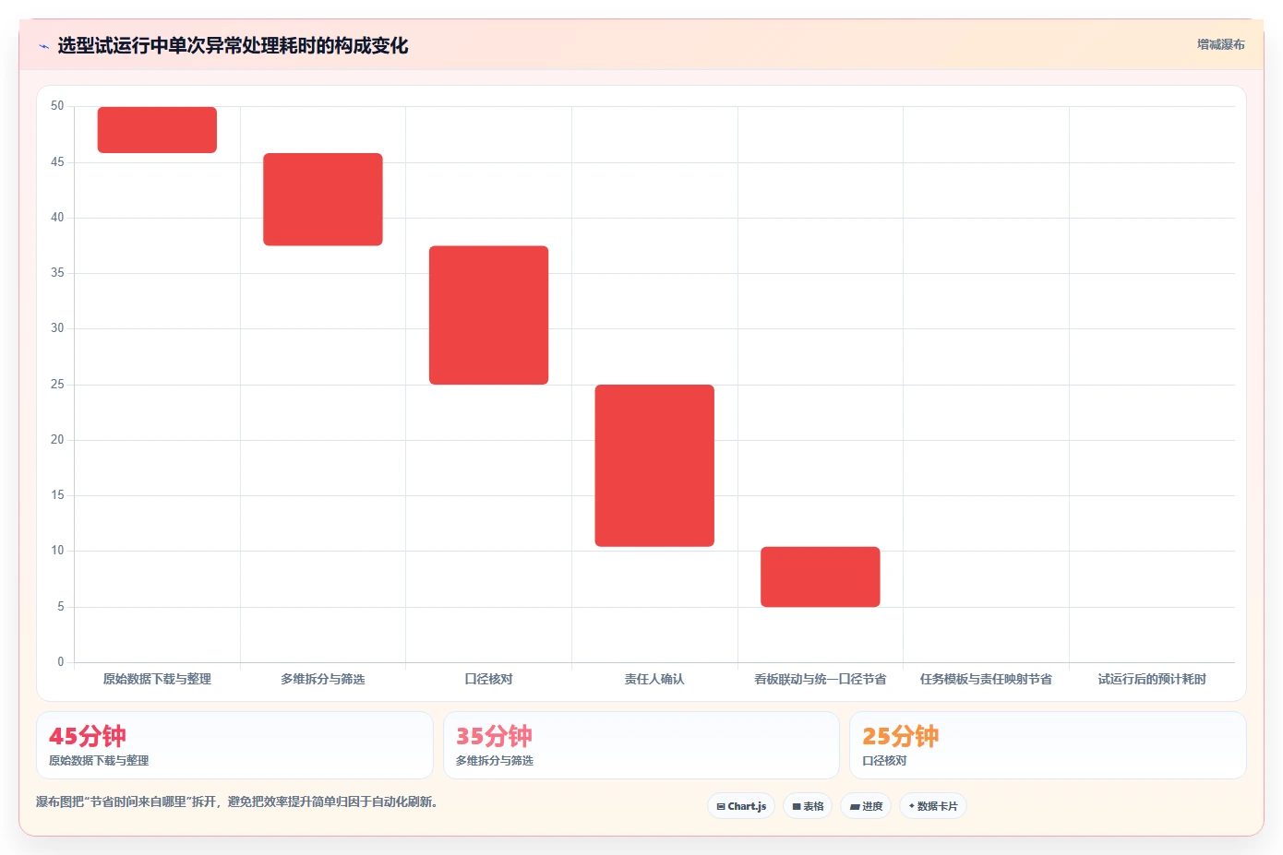The height and width of the screenshot is (855, 1283).
Task: Click the 25分钟 data card
Action: (1048, 745)
